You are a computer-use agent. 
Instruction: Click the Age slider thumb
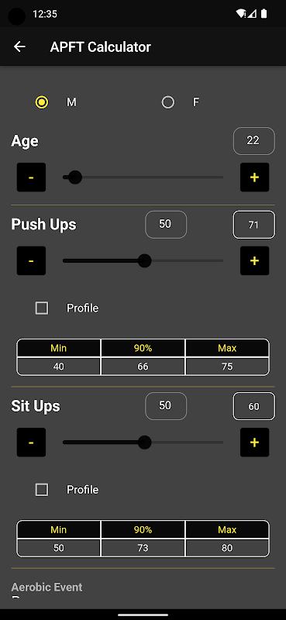(74, 177)
